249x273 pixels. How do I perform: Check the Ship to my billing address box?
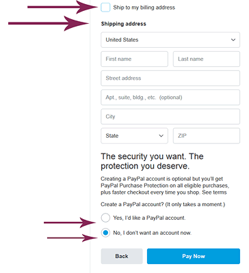(105, 8)
